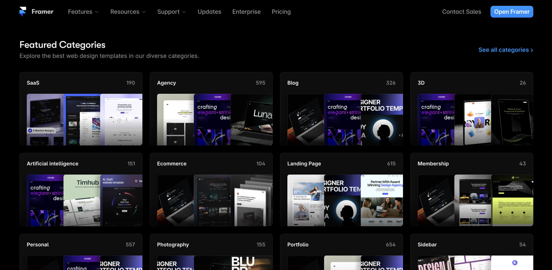Open the Membership category card
The image size is (552, 270).
pos(471,190)
